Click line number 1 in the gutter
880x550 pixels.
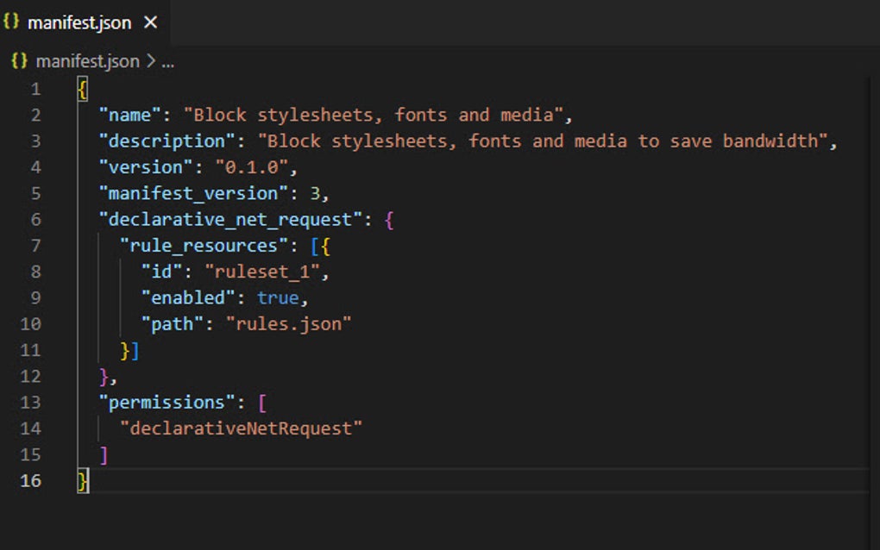34,88
